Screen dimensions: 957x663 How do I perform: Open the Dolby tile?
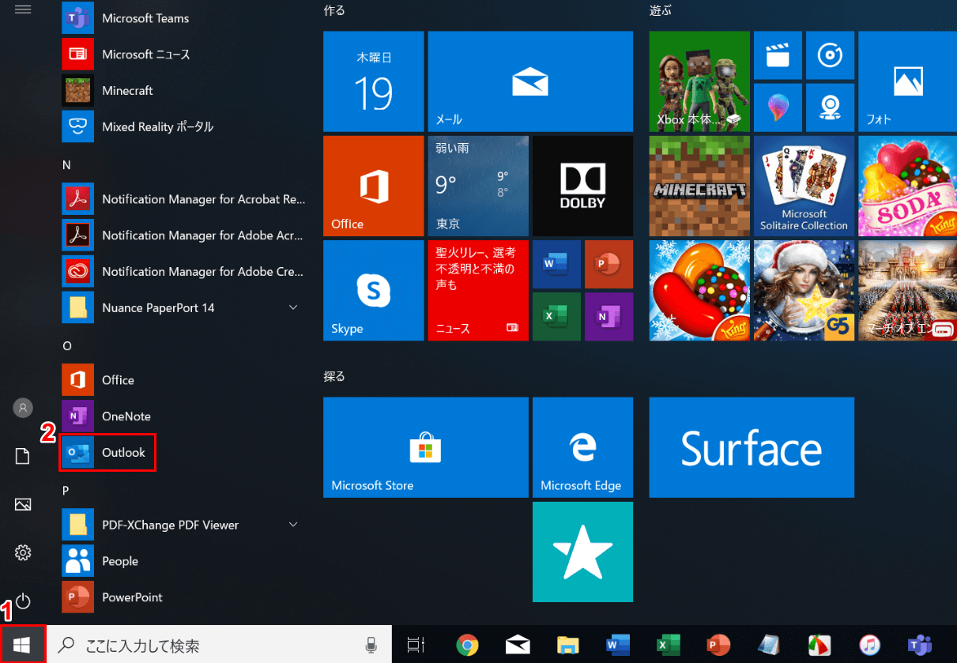click(582, 186)
